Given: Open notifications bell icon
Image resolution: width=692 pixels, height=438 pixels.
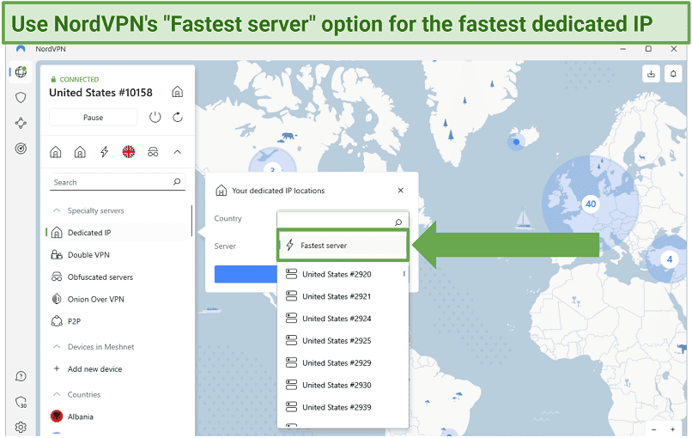Looking at the screenshot, I should (673, 74).
